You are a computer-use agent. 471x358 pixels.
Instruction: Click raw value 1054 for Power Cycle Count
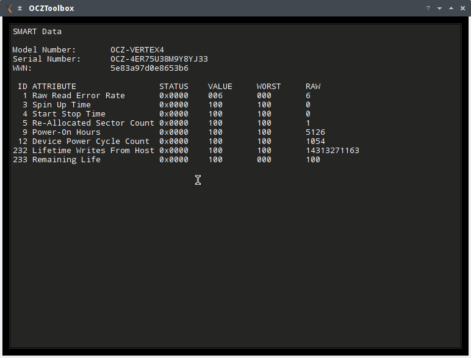(x=315, y=141)
